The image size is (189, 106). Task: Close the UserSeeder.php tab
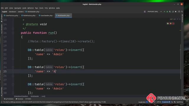point(53,16)
